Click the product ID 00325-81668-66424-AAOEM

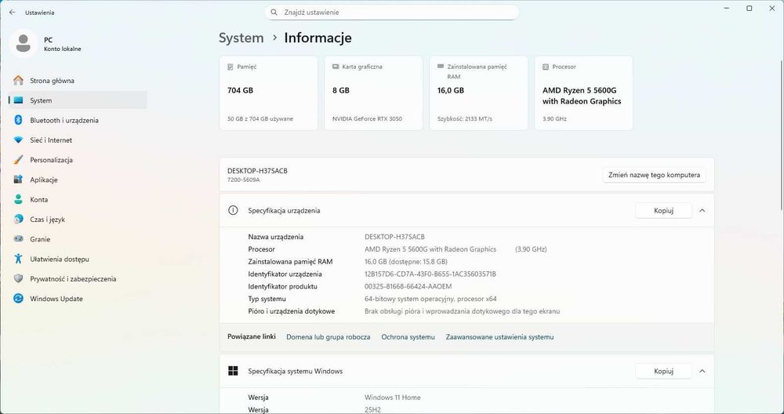(x=408, y=286)
